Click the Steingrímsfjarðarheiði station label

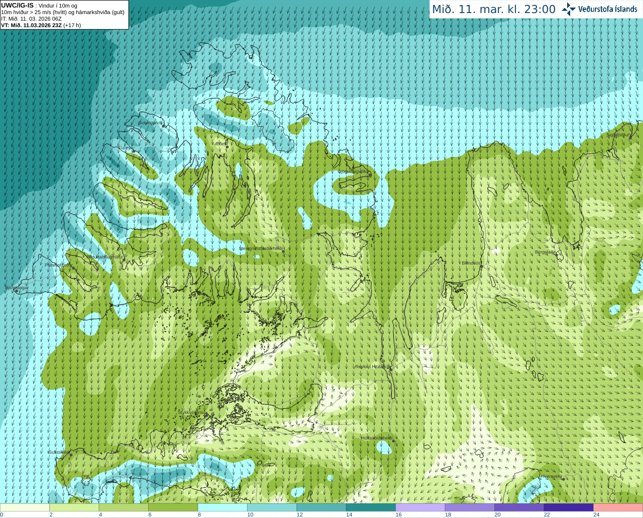pyautogui.click(x=261, y=248)
